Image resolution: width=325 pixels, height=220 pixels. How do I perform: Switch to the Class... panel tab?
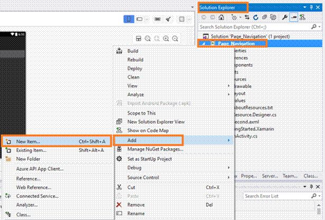point(311,176)
